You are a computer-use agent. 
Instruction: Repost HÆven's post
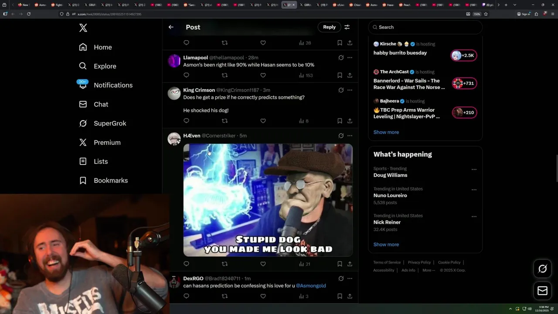(x=225, y=264)
